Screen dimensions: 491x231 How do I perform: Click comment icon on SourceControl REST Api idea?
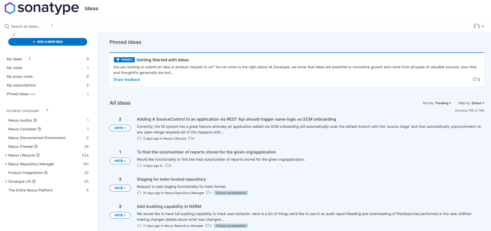point(190,138)
